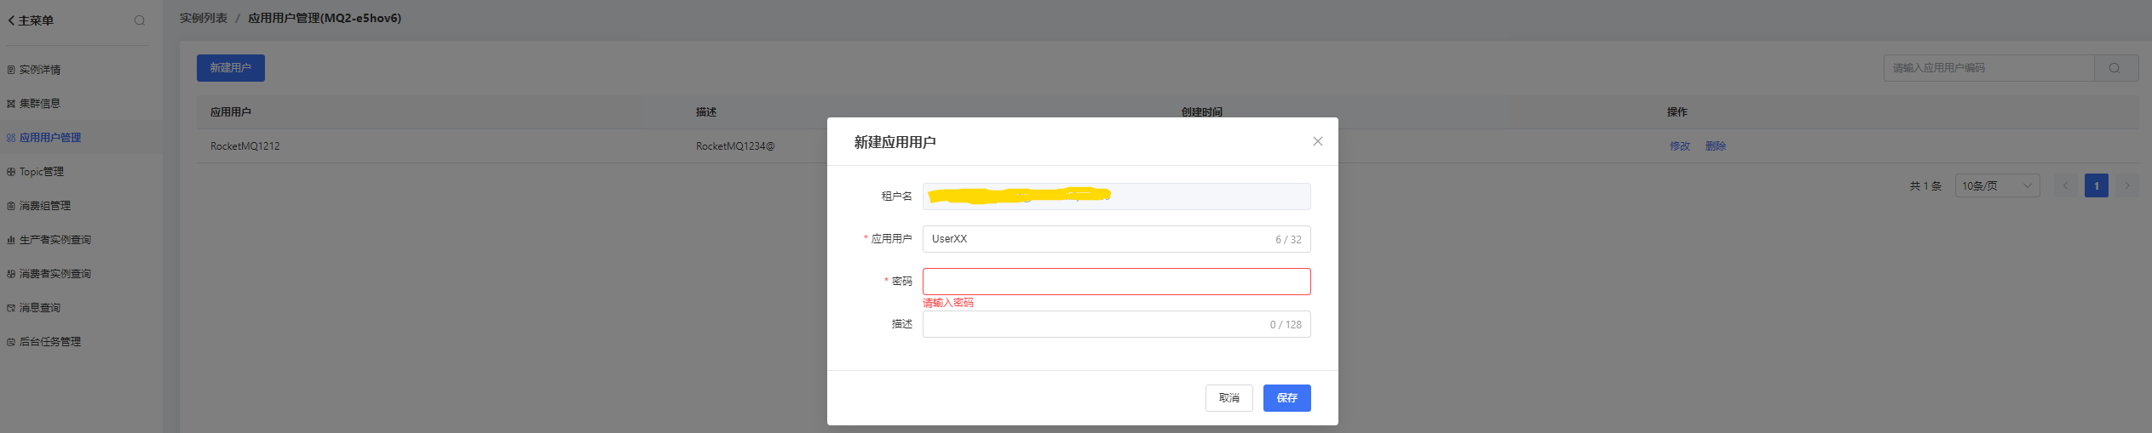
Task: Click the 保存 button in dialog
Action: pyautogui.click(x=1286, y=398)
